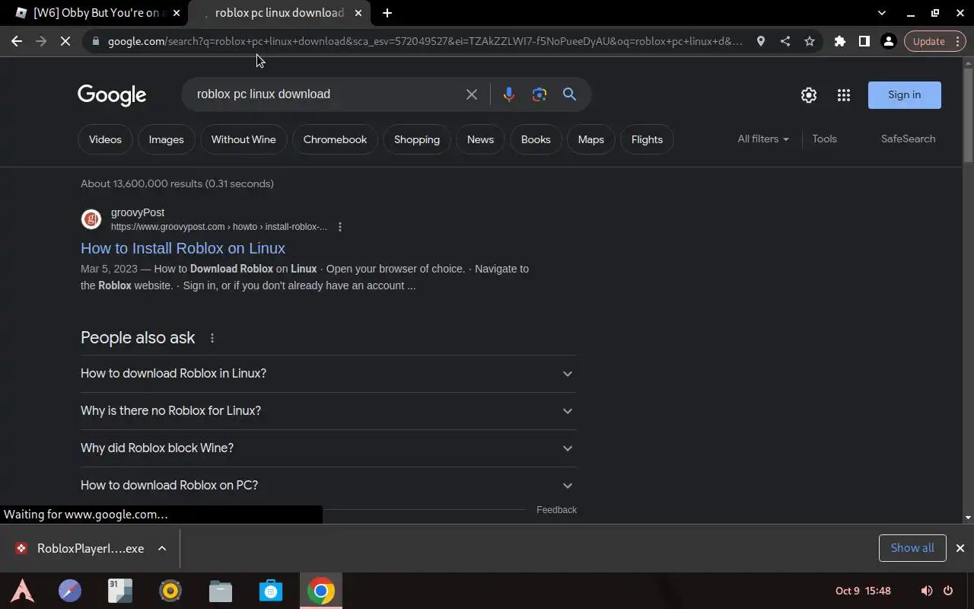Search by image with Google Lens icon
The image size is (974, 609).
tap(540, 94)
